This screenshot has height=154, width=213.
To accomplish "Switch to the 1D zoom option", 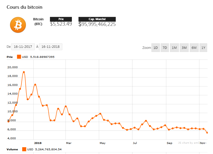I will pos(155,48).
